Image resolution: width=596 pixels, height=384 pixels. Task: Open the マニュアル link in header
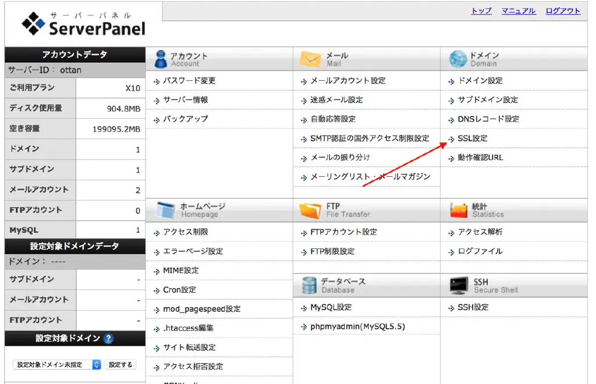(518, 11)
